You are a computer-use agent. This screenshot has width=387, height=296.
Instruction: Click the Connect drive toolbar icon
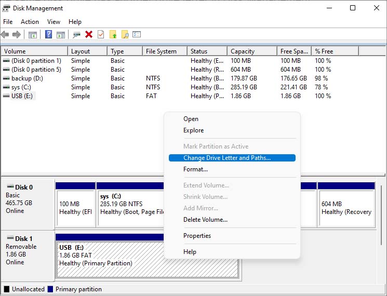(x=77, y=35)
